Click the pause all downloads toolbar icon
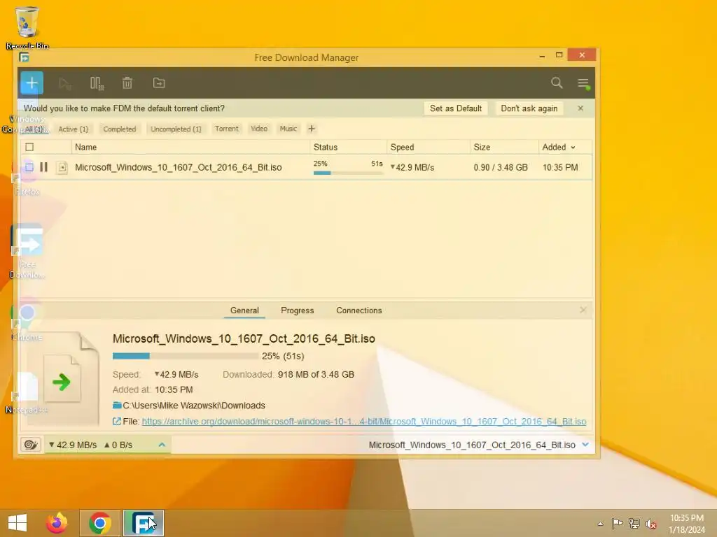 tap(97, 83)
